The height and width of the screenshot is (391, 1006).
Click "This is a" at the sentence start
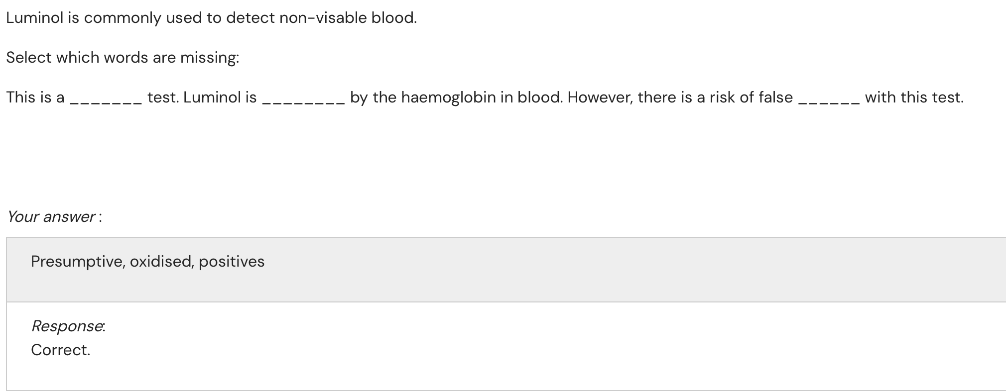point(35,98)
